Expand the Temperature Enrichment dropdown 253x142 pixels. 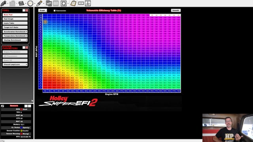coord(15,36)
